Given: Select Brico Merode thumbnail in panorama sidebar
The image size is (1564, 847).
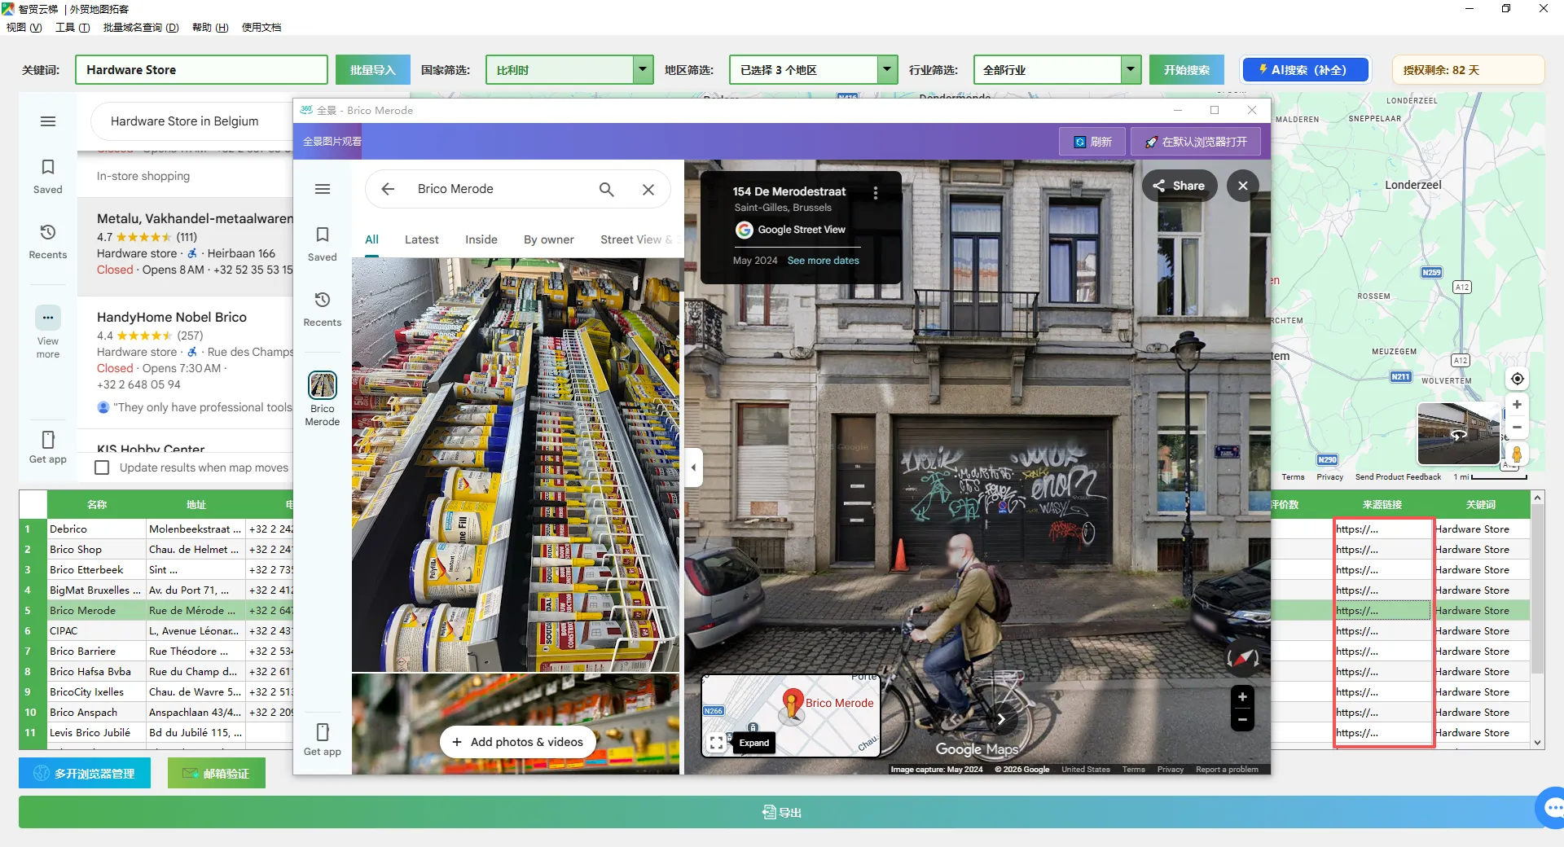Looking at the screenshot, I should [323, 399].
